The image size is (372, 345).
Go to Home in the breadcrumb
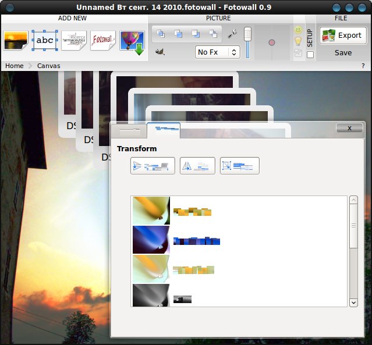point(15,66)
